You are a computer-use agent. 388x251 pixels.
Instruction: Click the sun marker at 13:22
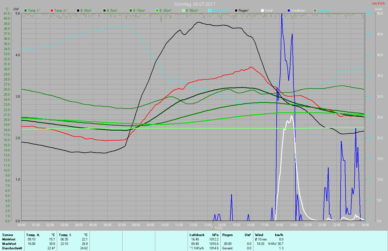click(x=213, y=228)
